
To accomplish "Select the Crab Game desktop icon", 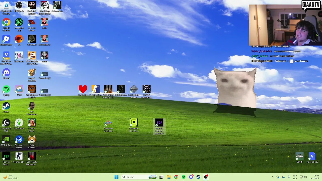I will tap(19, 57).
